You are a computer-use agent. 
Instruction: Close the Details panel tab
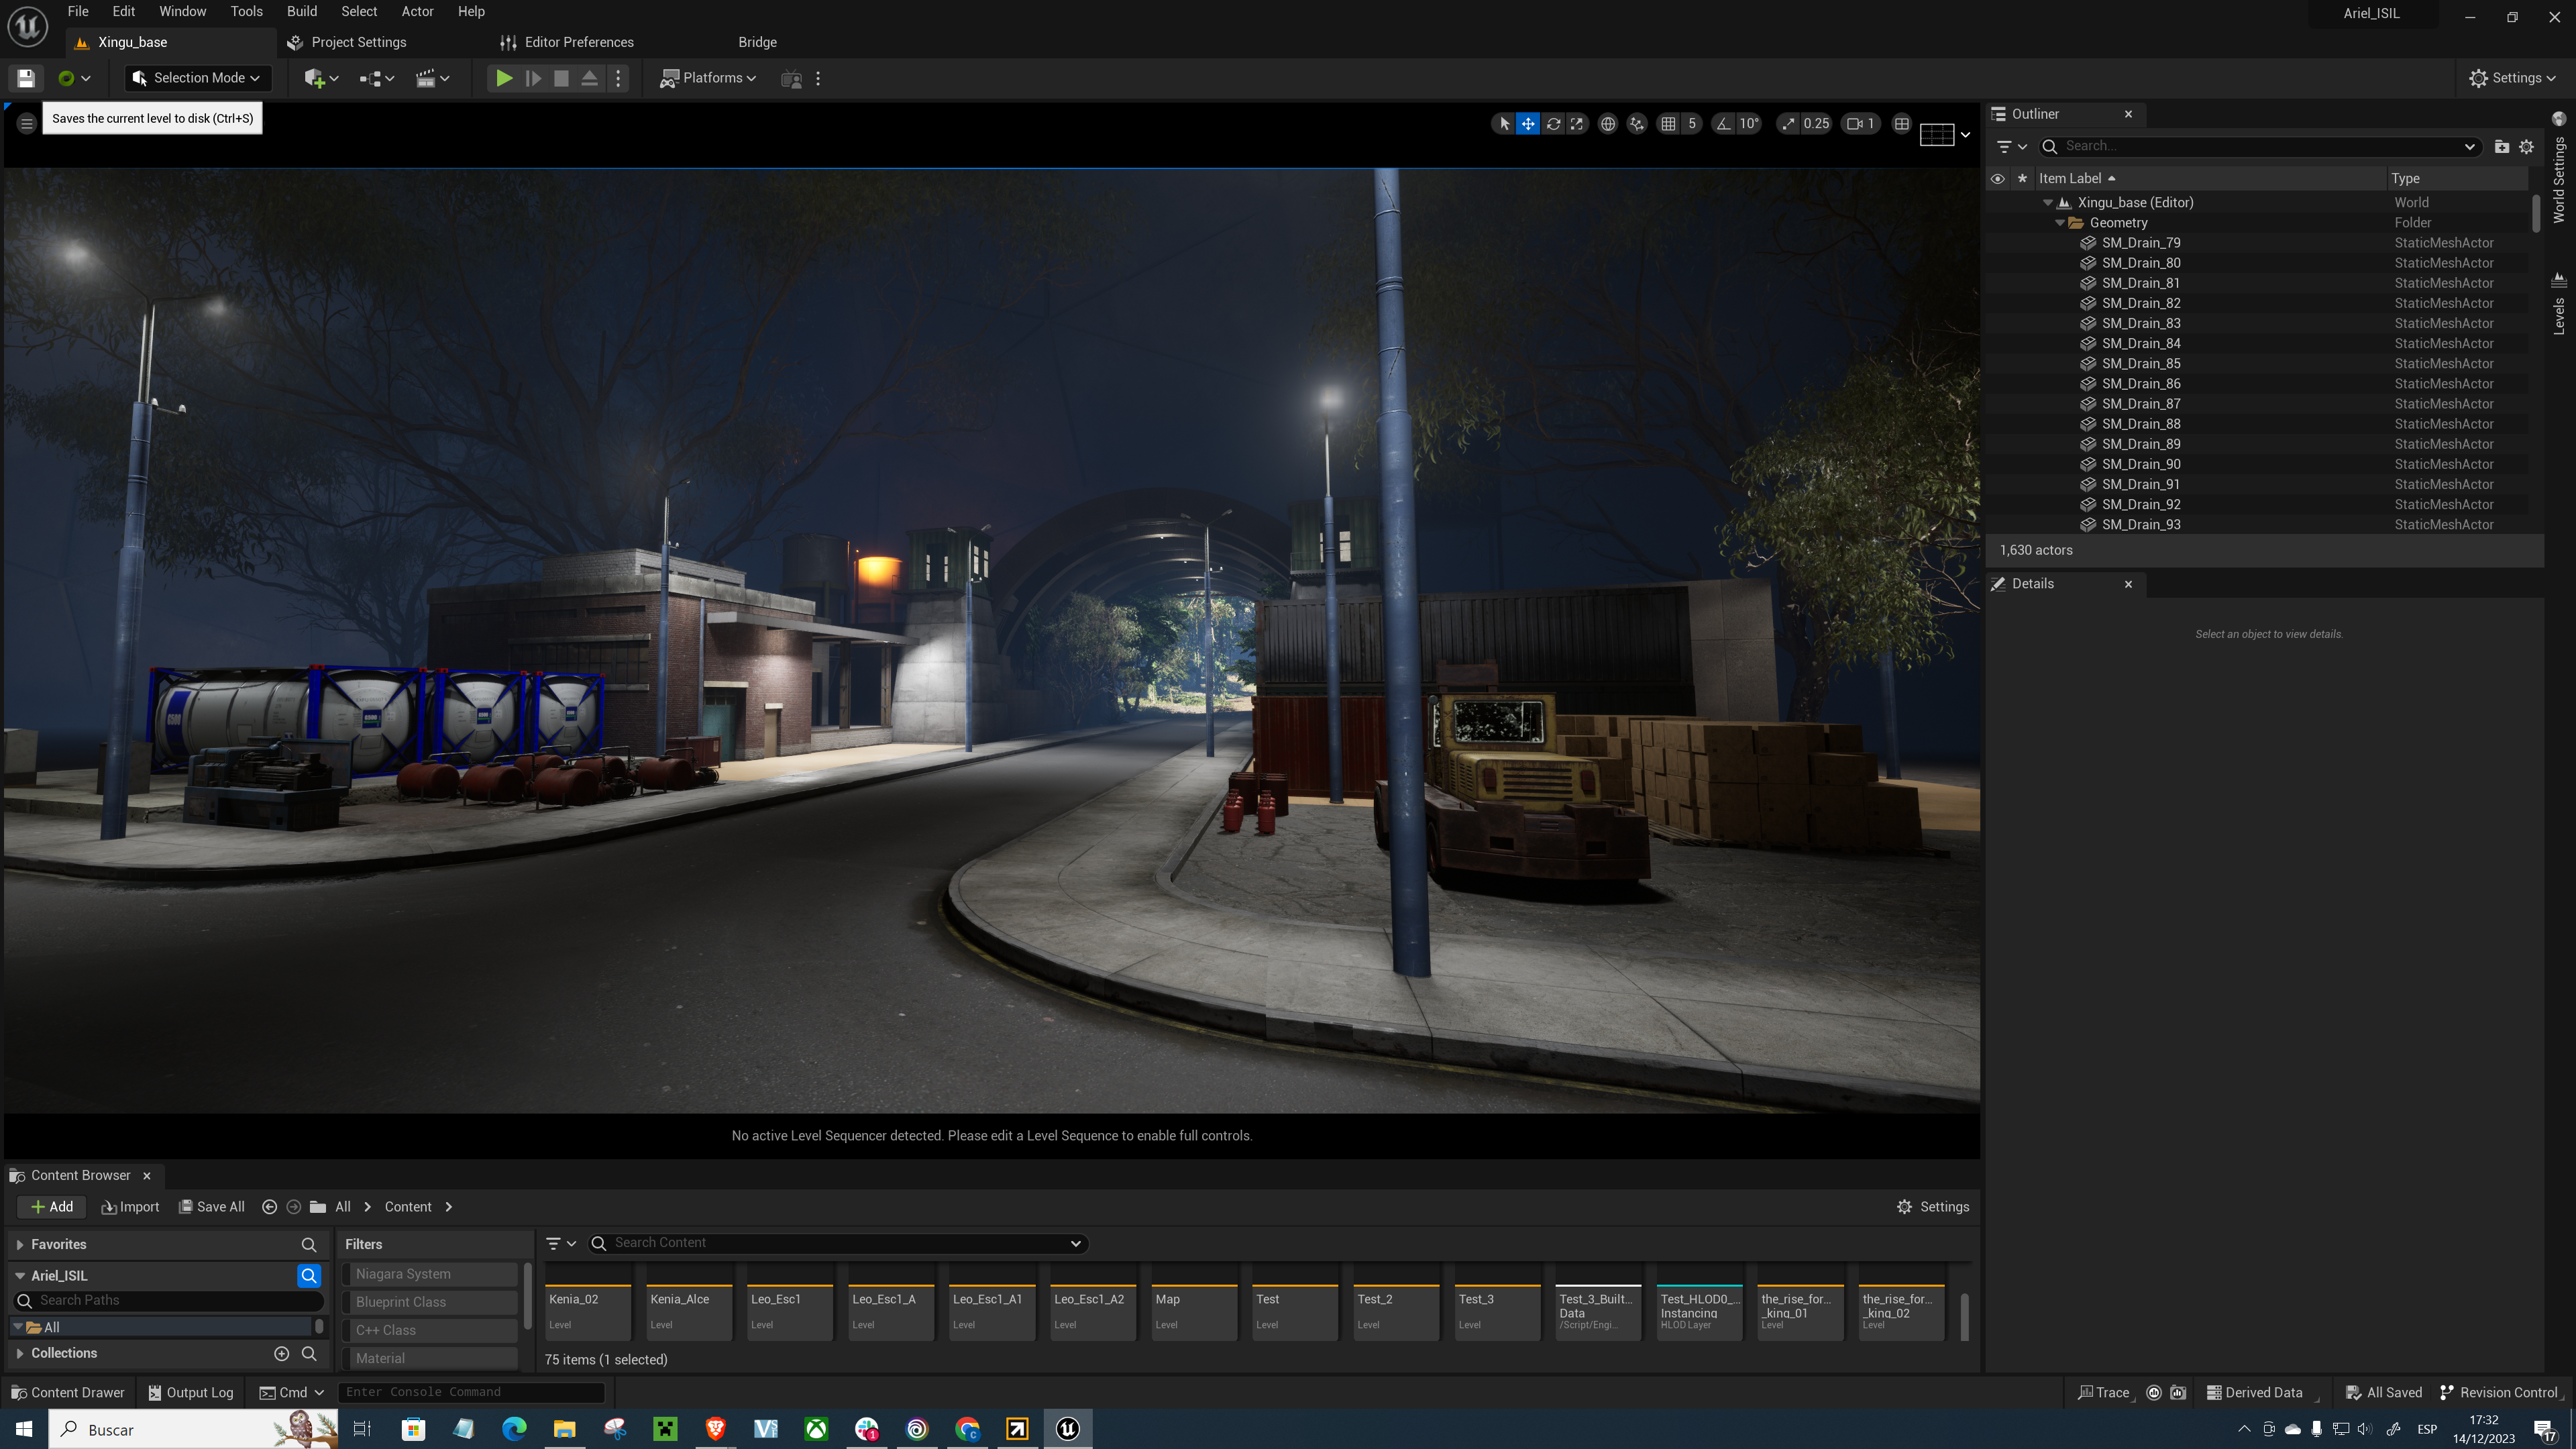pos(2128,584)
